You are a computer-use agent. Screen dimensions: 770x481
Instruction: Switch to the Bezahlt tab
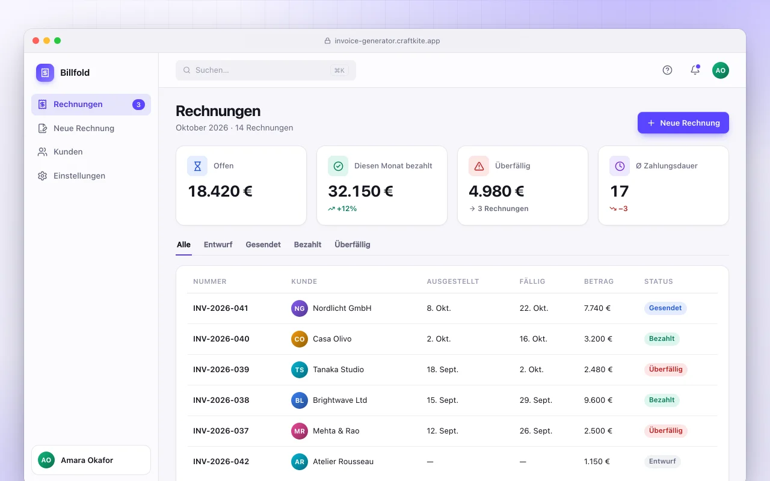[x=307, y=245]
